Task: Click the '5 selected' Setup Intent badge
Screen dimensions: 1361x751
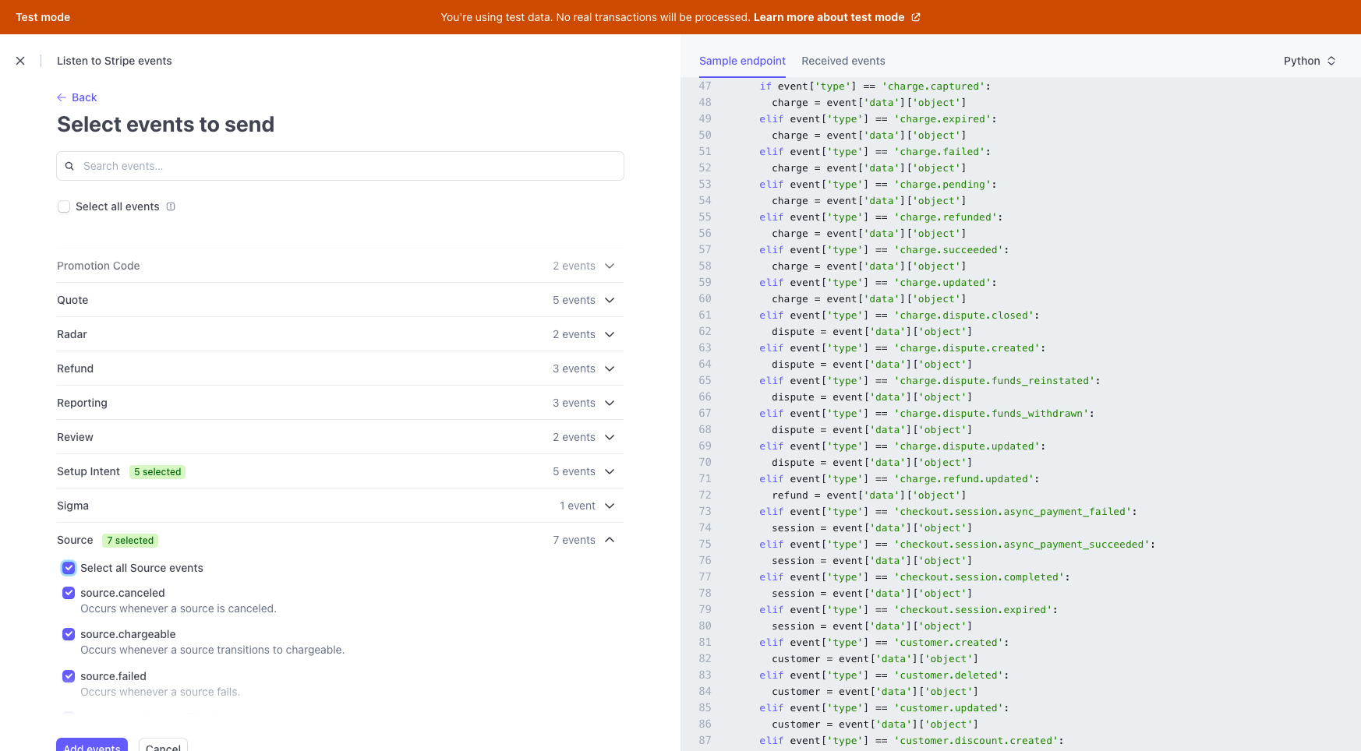Action: click(157, 472)
